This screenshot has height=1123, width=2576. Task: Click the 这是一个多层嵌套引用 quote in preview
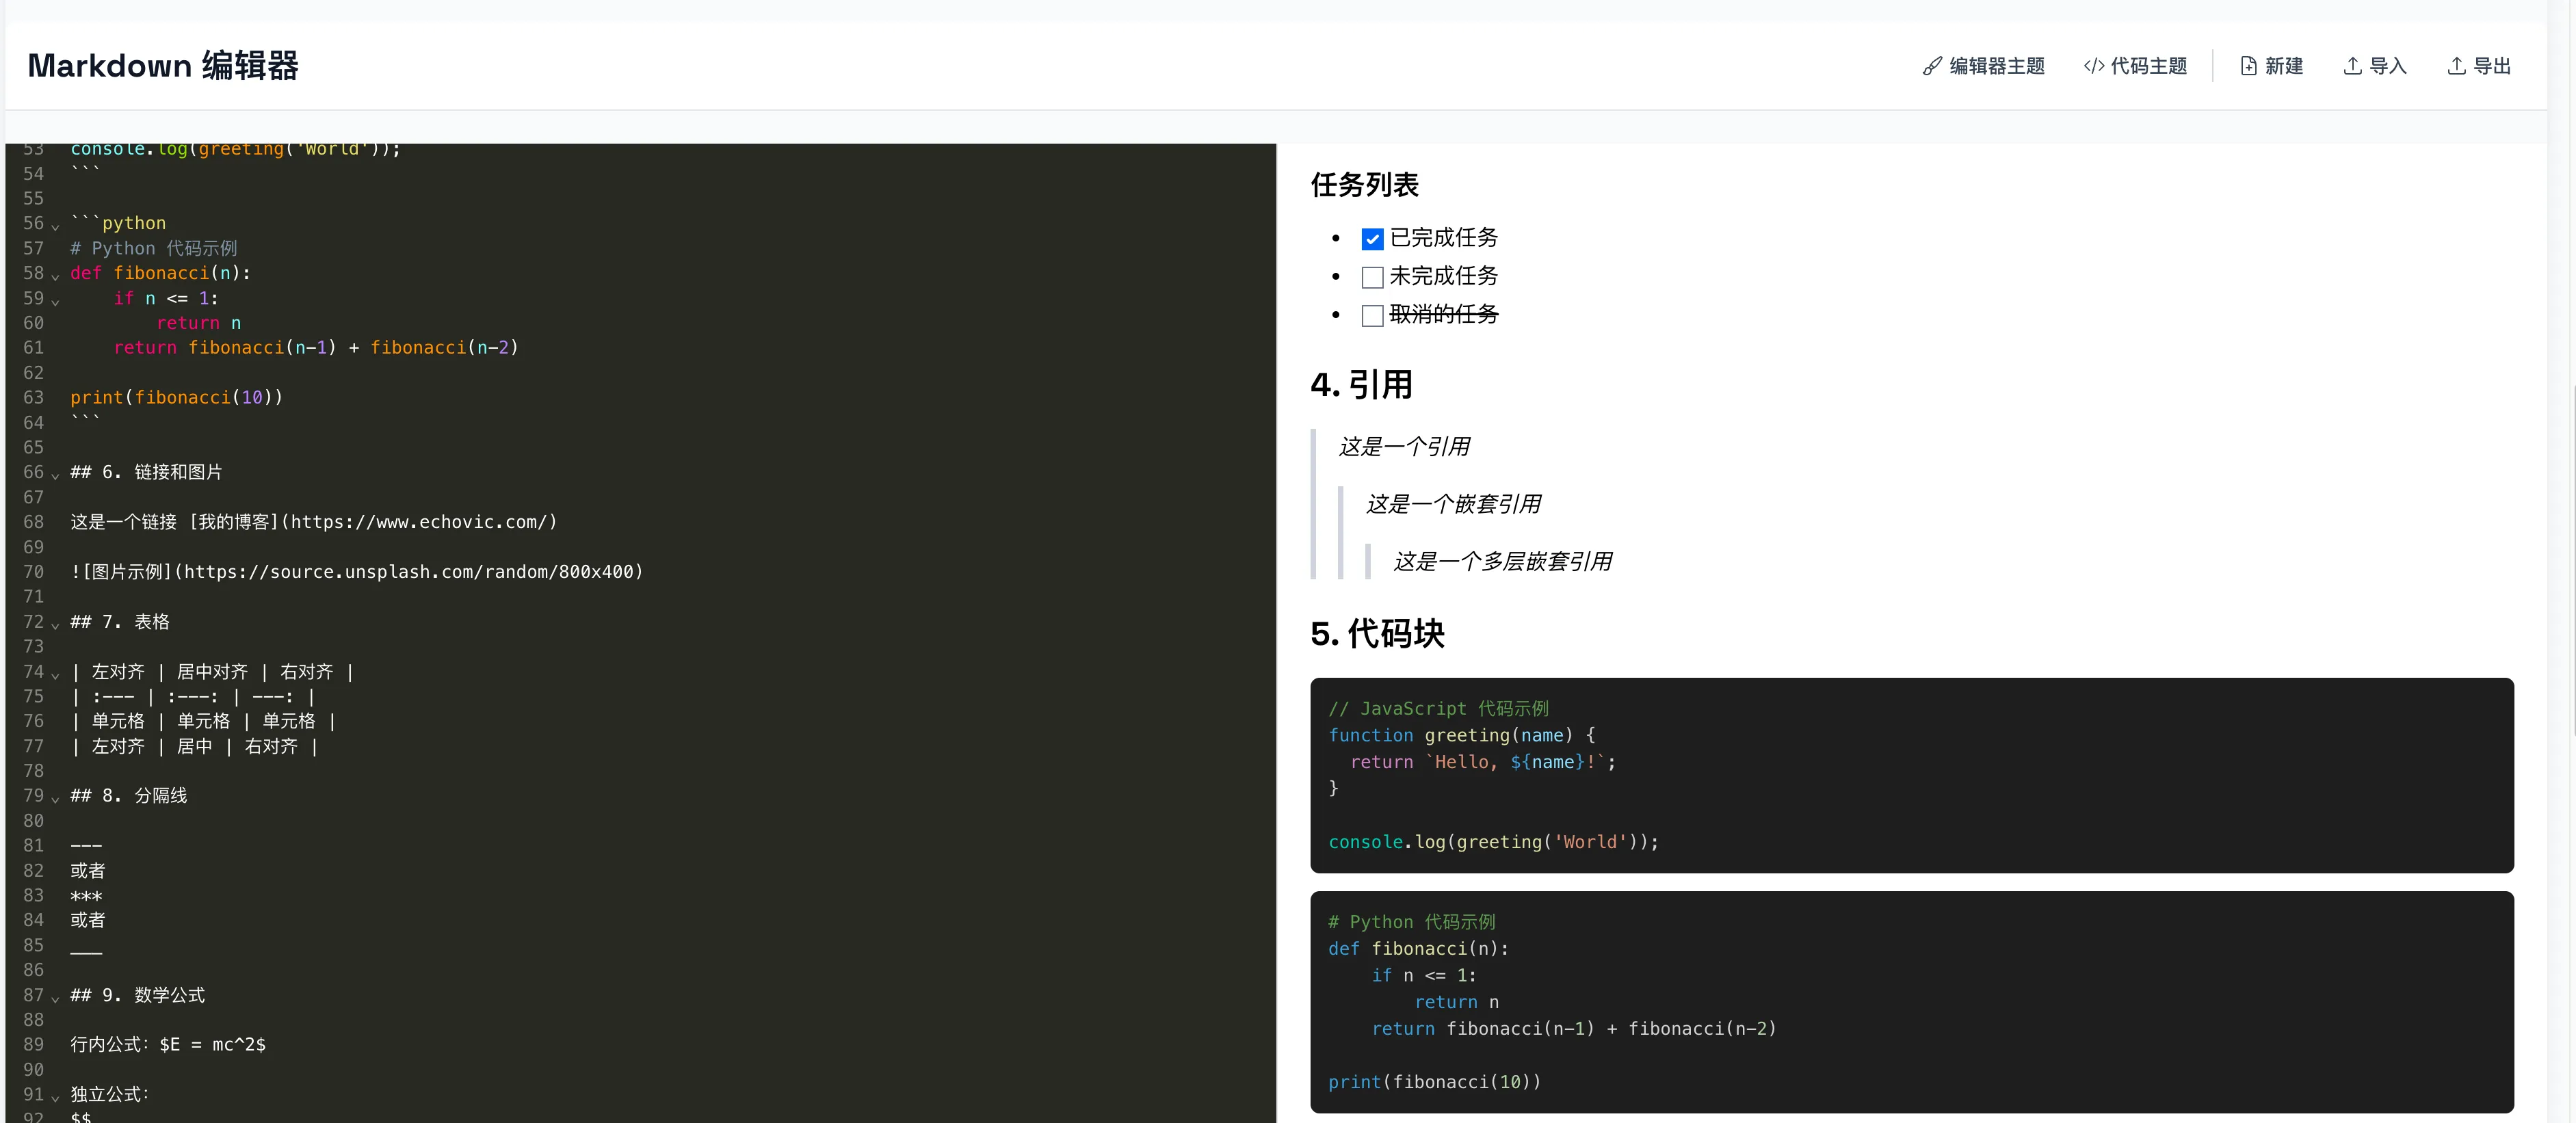click(x=1502, y=562)
